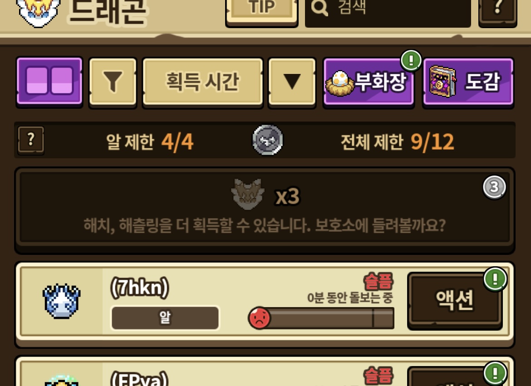
Task: Tap the number 3 badge on banner
Action: tap(494, 187)
